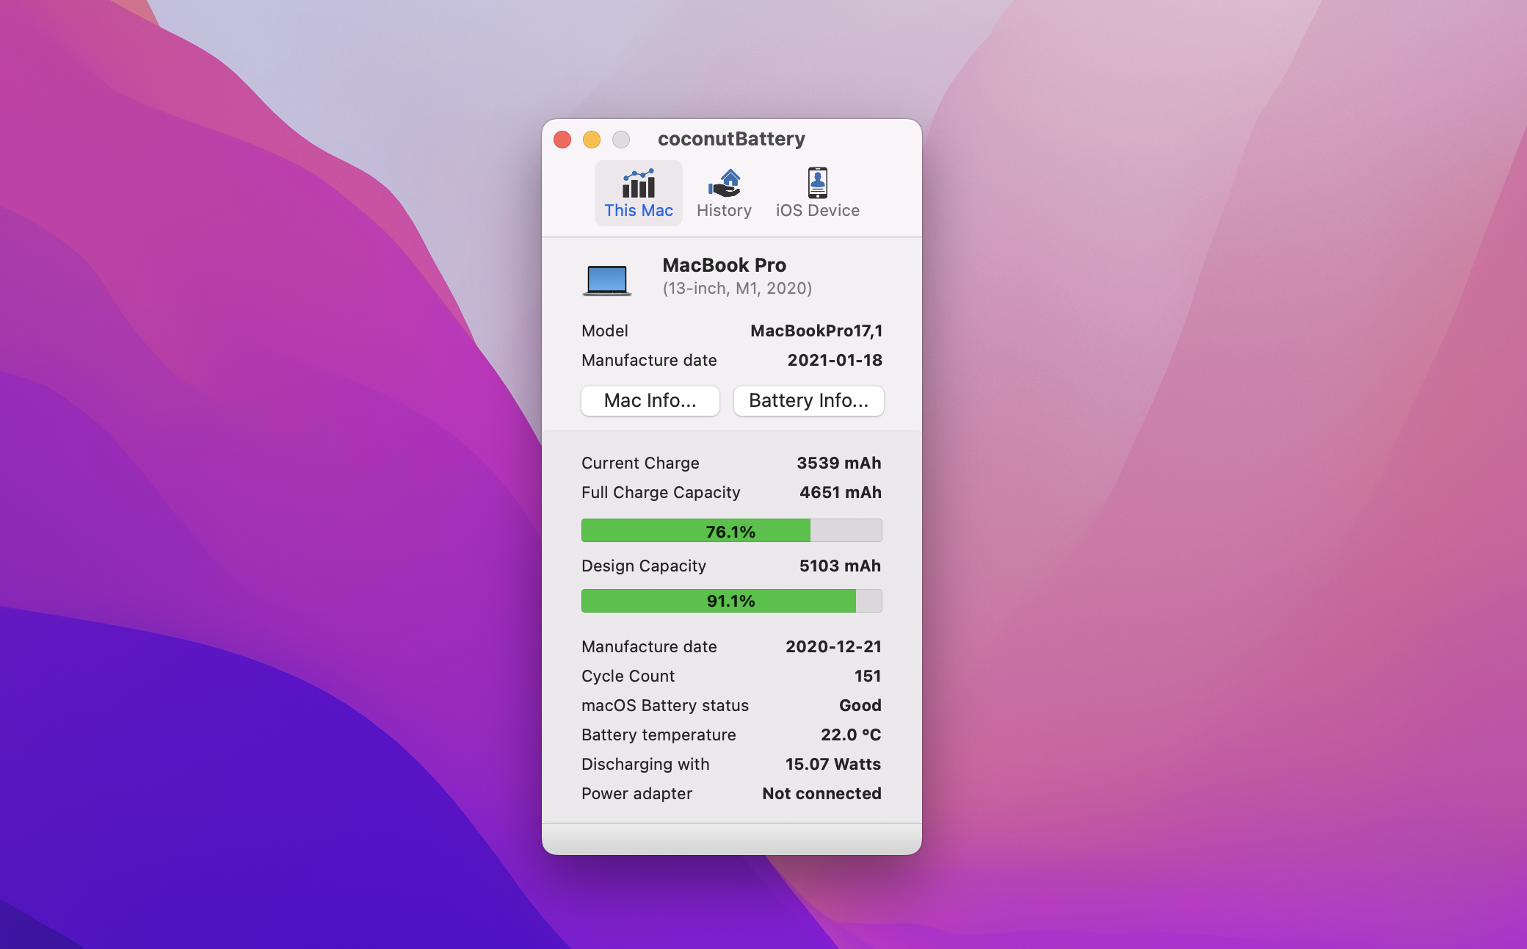Open the Battery Info... button
The height and width of the screenshot is (949, 1527).
pos(808,401)
